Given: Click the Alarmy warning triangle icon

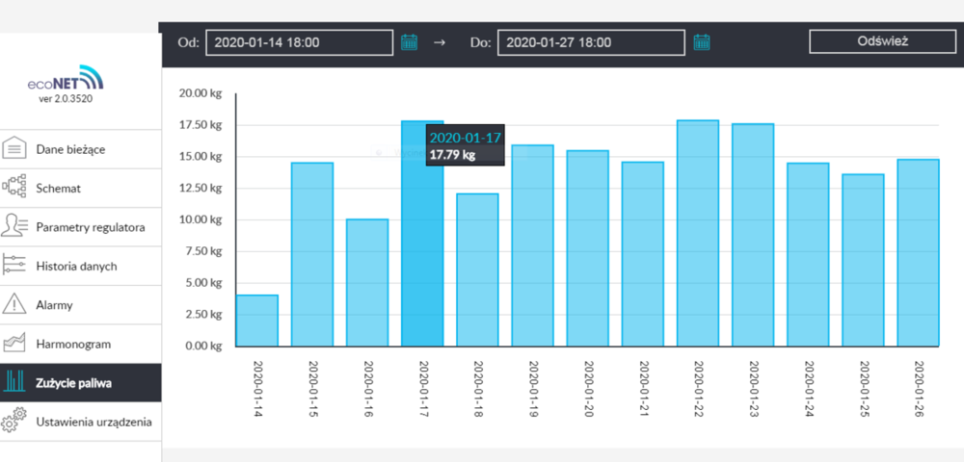Looking at the screenshot, I should click(14, 305).
